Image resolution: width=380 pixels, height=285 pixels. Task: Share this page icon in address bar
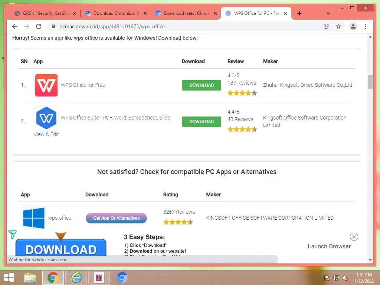coord(327,26)
